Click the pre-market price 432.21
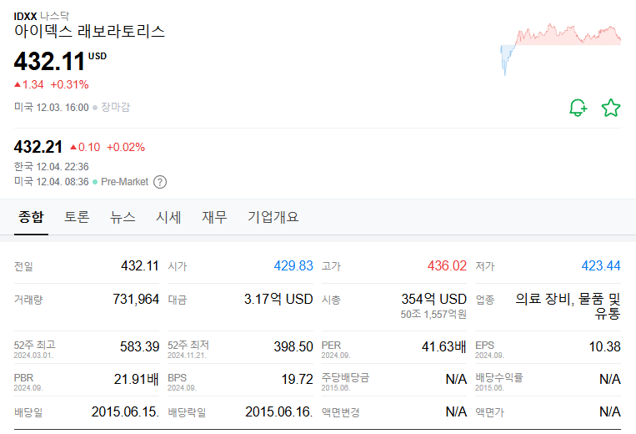The image size is (636, 434). (38, 147)
